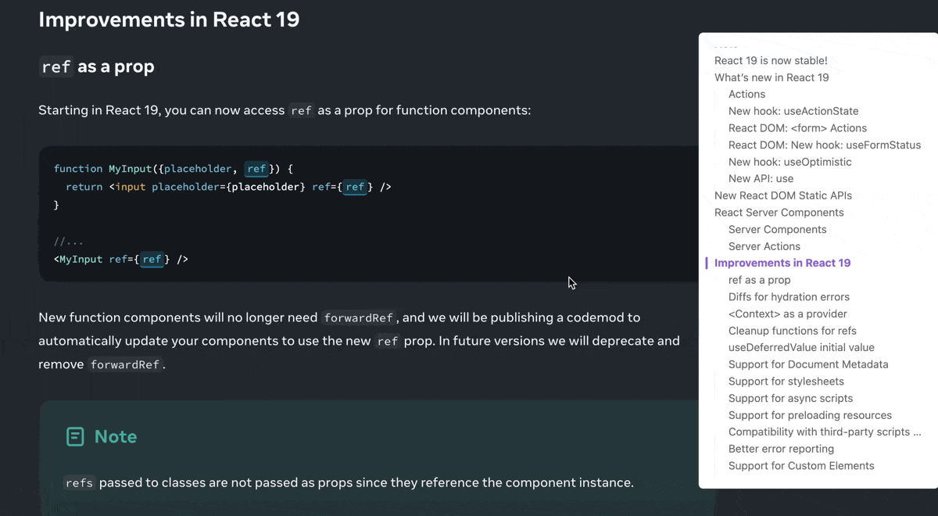The height and width of the screenshot is (516, 938).
Task: Open Diffs for hydration errors
Action: [x=789, y=297]
